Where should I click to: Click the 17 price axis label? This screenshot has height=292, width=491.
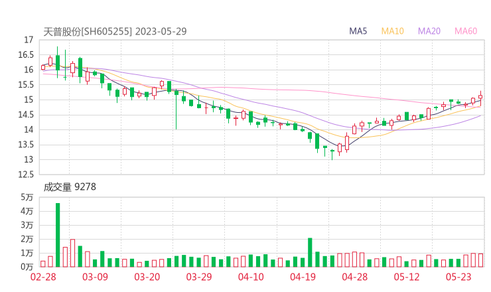click(29, 40)
